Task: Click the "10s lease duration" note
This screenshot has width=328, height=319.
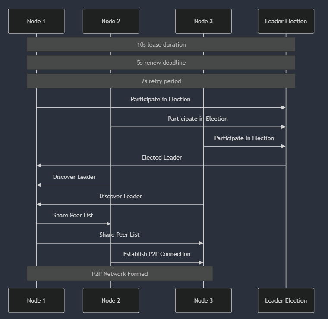Action: [x=161, y=44]
